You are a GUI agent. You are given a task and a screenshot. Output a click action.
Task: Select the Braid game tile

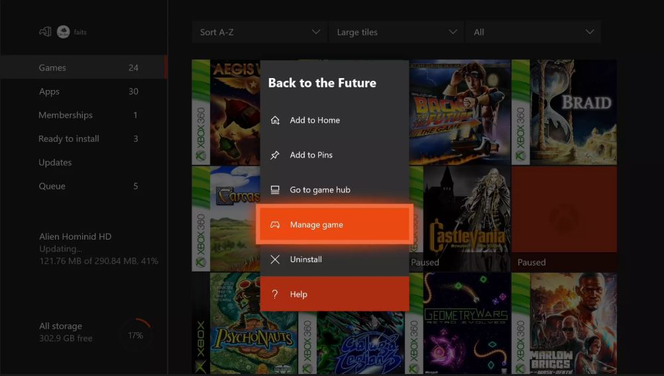564,112
